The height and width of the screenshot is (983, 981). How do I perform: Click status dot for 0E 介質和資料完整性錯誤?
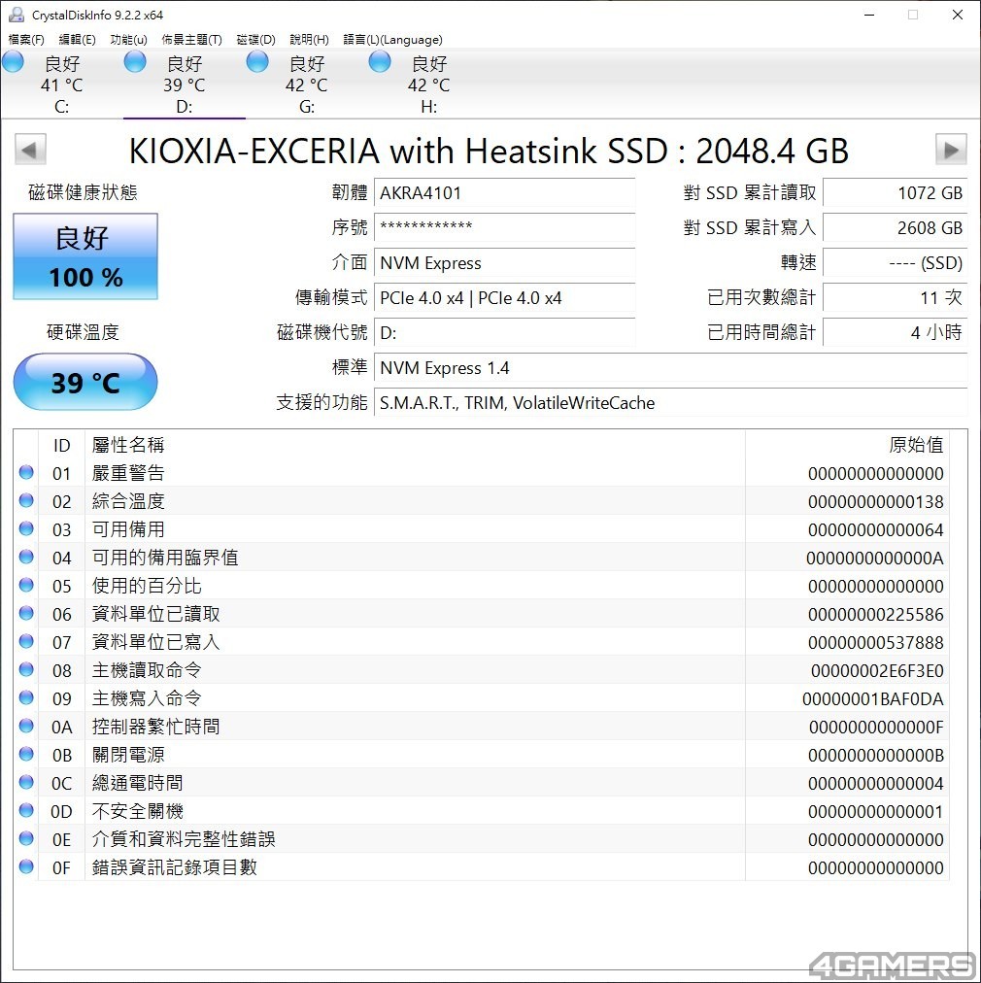26,838
